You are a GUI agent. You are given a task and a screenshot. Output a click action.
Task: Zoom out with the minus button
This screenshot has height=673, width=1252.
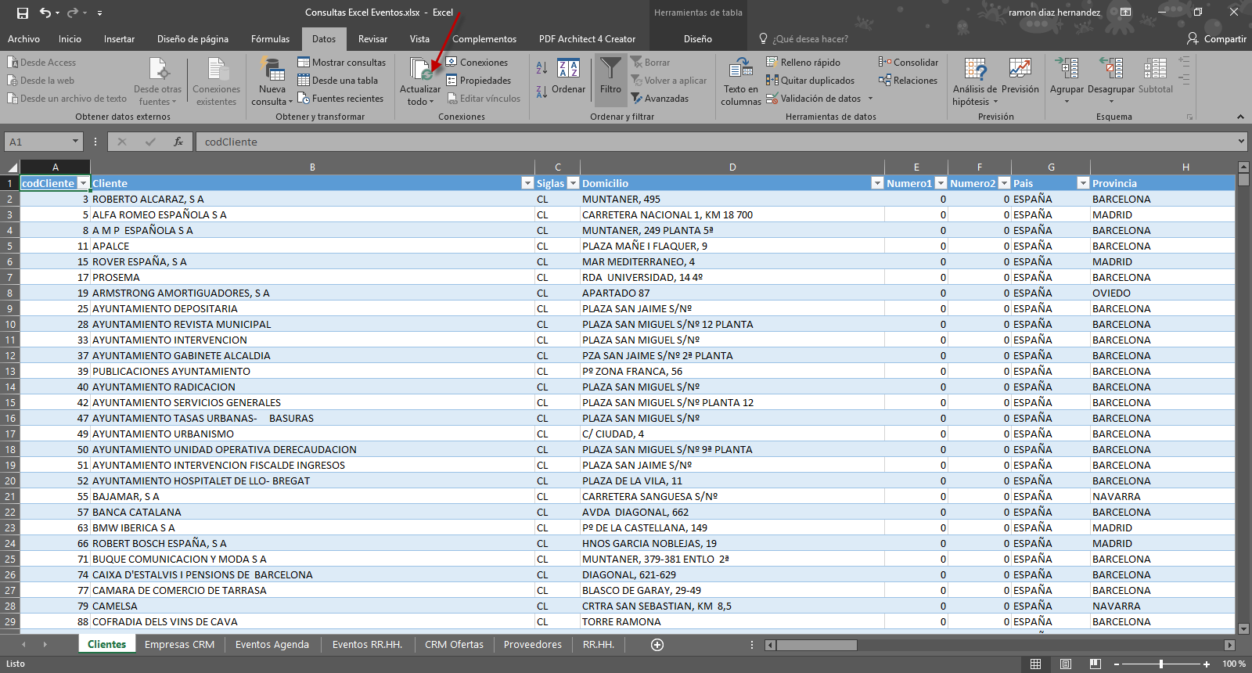(x=1117, y=664)
